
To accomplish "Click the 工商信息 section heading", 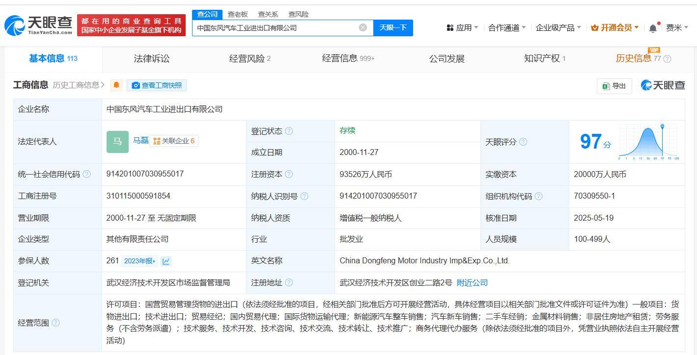I will [x=30, y=85].
